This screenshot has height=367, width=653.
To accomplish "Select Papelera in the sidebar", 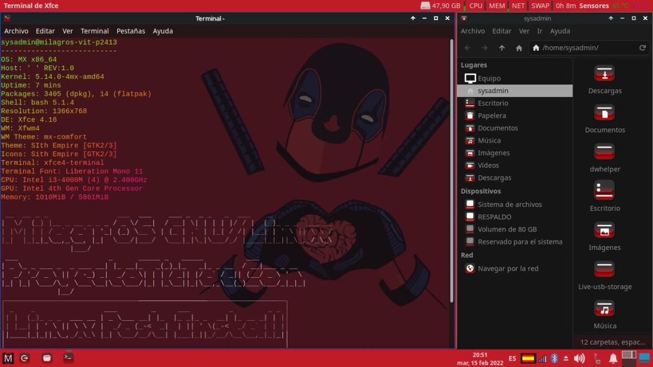I will [x=491, y=115].
